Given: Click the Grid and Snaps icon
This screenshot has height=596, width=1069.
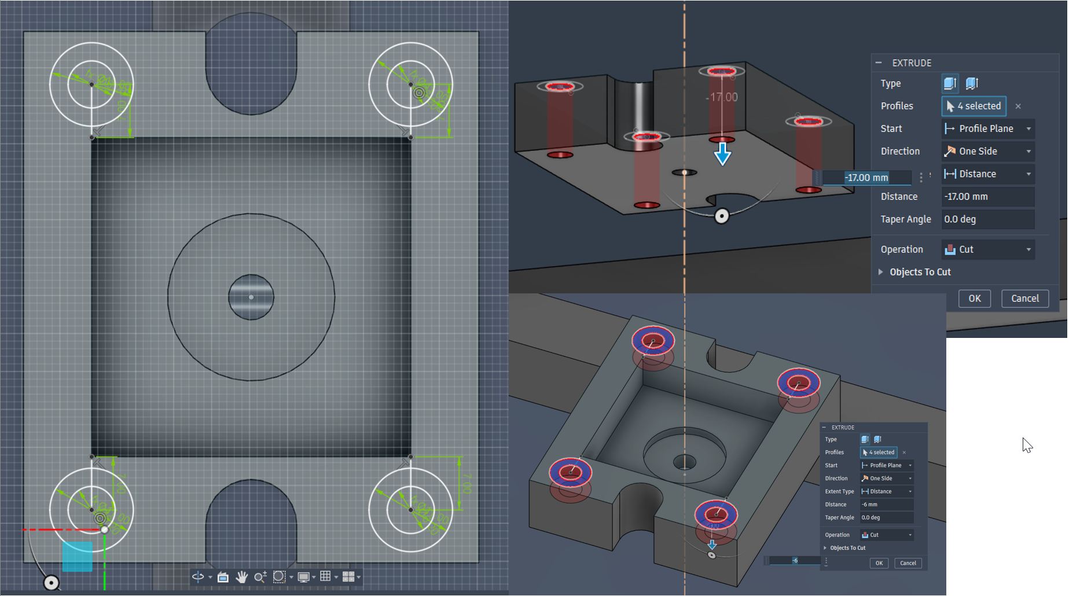Looking at the screenshot, I should click(x=326, y=577).
